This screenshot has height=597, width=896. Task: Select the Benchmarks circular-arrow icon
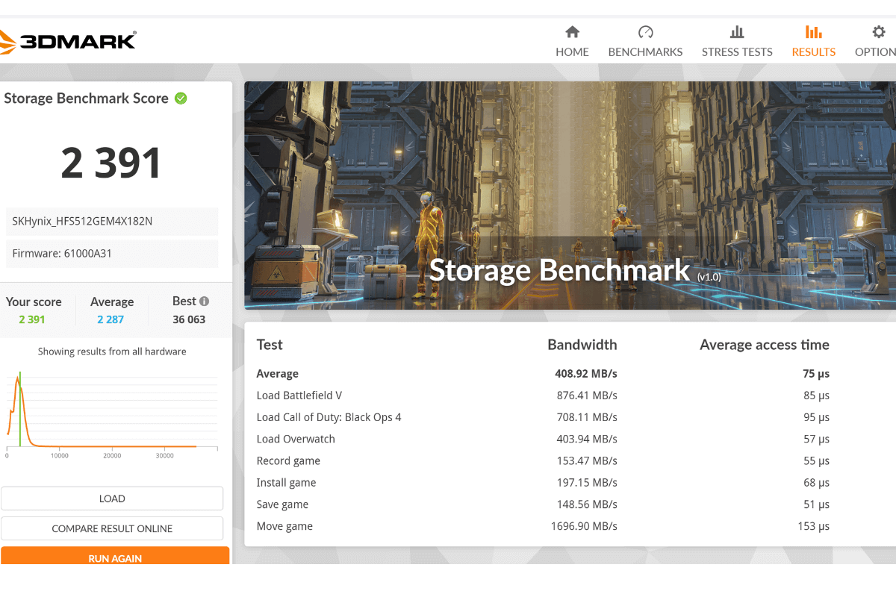coord(645,31)
